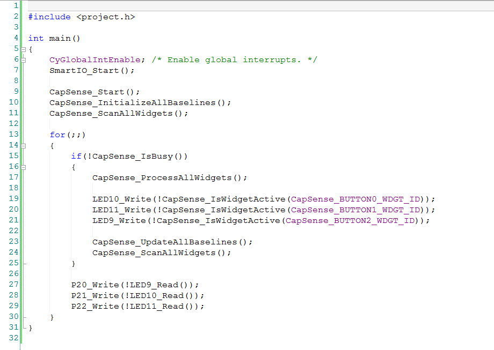494x350 pixels.
Task: Click the SmartIO_Start() call
Action: (89, 70)
